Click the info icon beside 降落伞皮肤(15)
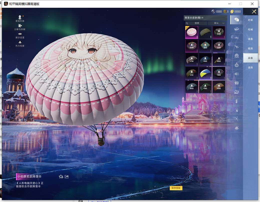Viewport: 260px width, 202px height. 202,18
